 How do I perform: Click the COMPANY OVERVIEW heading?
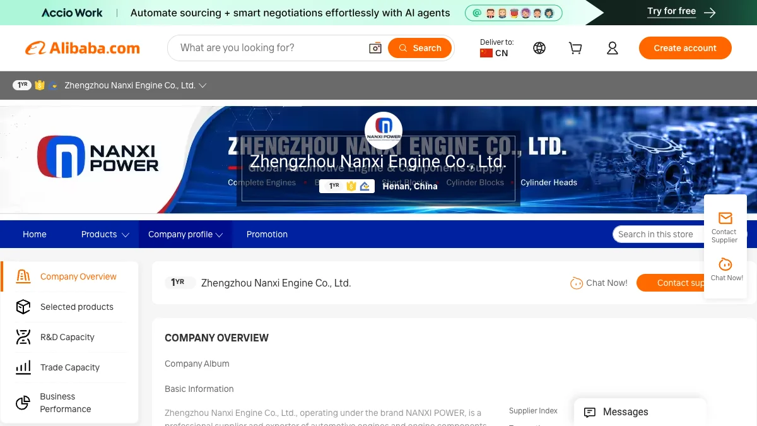[x=216, y=338]
